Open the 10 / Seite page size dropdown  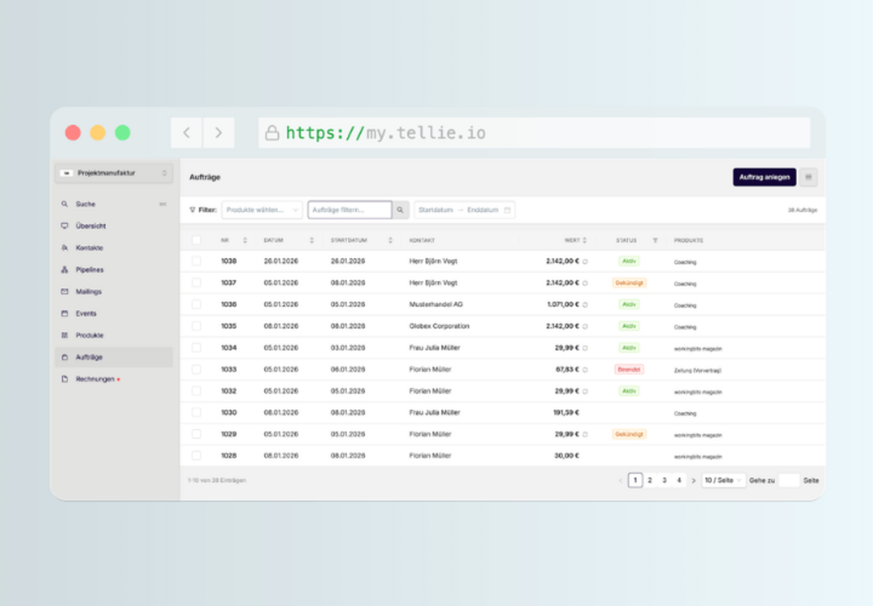[723, 481]
